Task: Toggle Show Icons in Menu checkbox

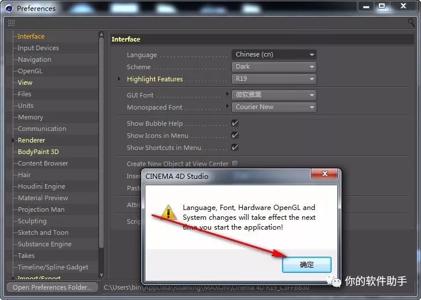Action: point(235,136)
